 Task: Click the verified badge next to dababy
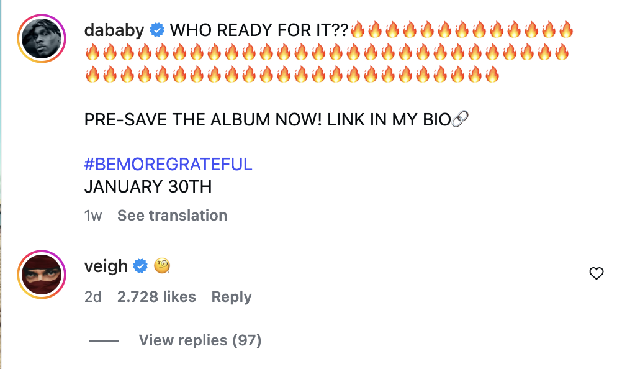tap(158, 30)
